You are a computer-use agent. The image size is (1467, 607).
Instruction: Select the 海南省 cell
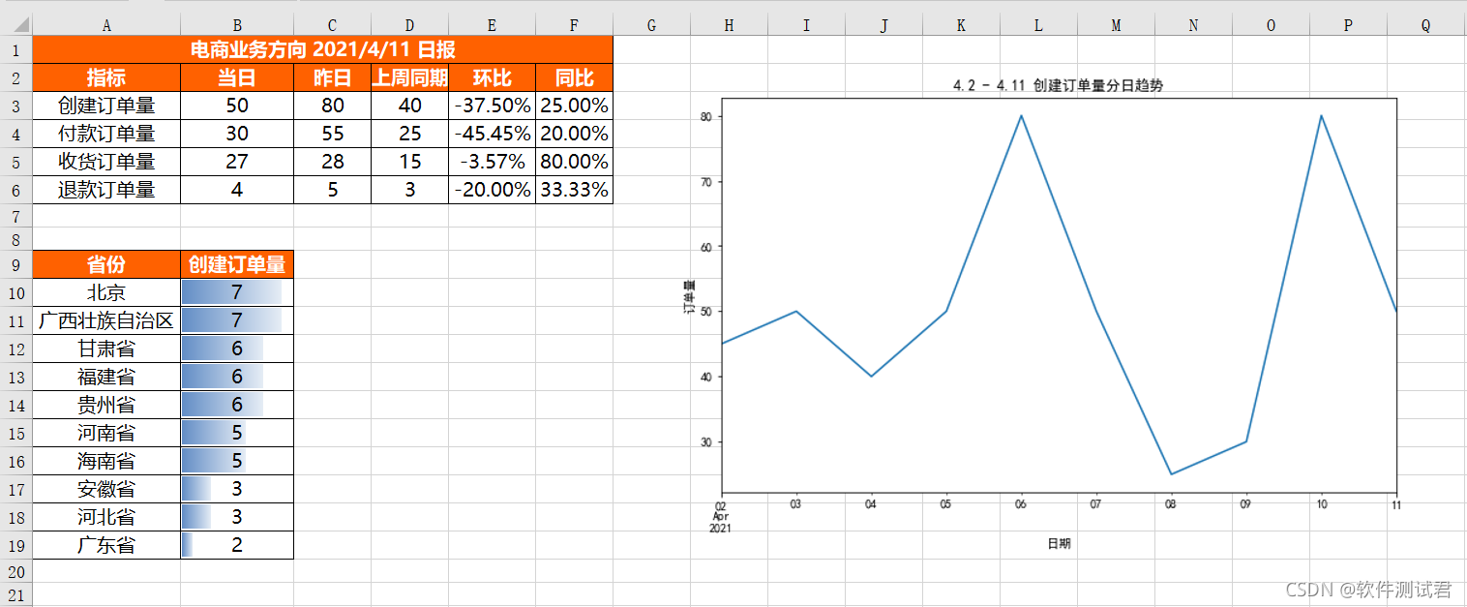click(x=106, y=461)
